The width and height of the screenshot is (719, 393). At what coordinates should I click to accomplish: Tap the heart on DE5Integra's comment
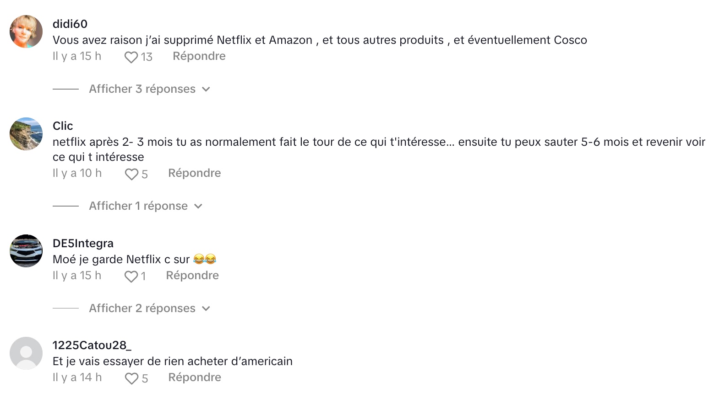click(131, 276)
